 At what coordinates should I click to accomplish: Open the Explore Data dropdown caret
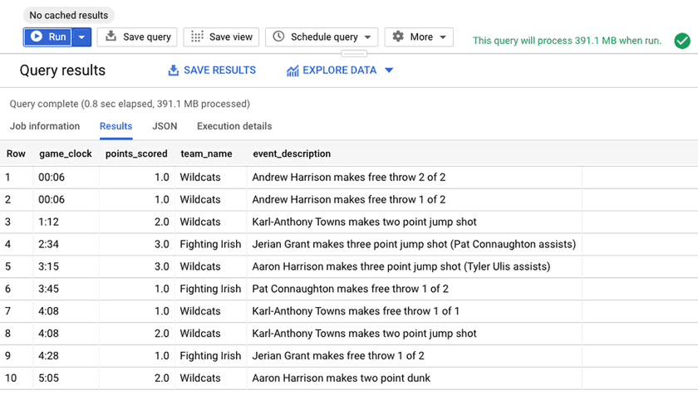click(x=389, y=71)
